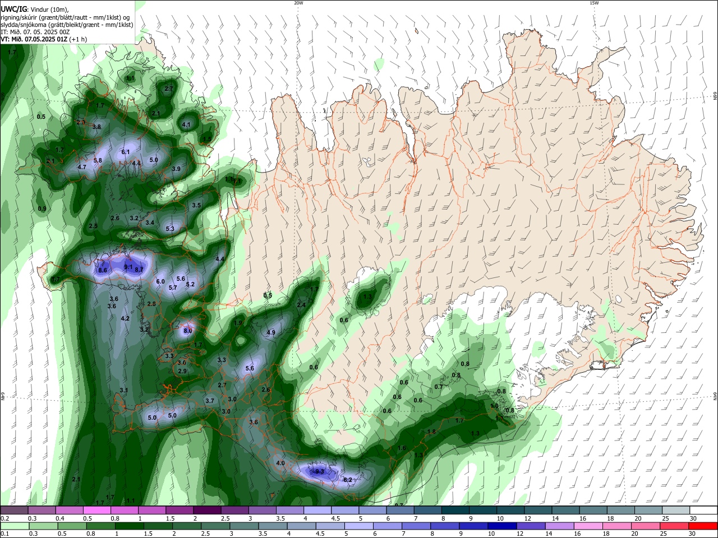The height and width of the screenshot is (538, 718).
Task: Click the 0.2 label in the snow legend
Action: click(5, 518)
